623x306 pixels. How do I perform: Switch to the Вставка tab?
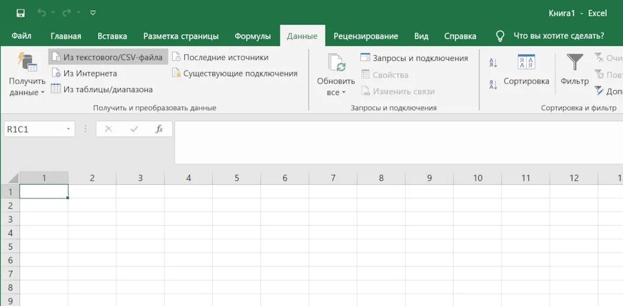112,36
